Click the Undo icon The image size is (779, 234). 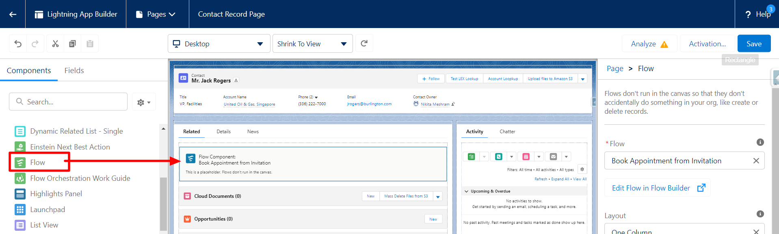(x=18, y=43)
